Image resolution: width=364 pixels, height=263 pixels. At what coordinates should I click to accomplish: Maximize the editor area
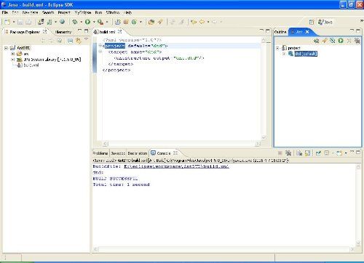click(x=268, y=31)
